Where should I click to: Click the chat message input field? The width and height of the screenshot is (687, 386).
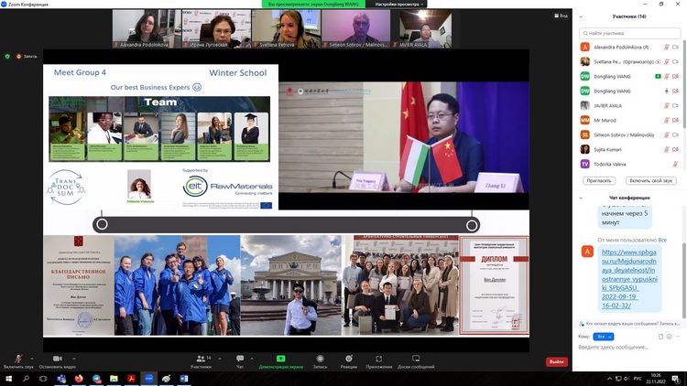[629, 347]
